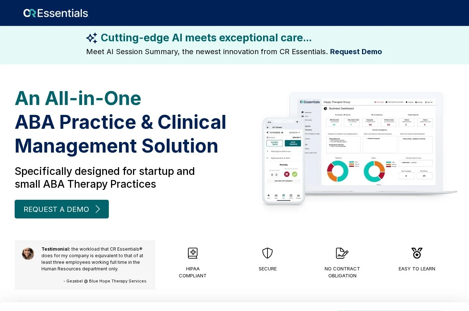Open the Request Demo link in banner
The height and width of the screenshot is (311, 469).
click(356, 52)
